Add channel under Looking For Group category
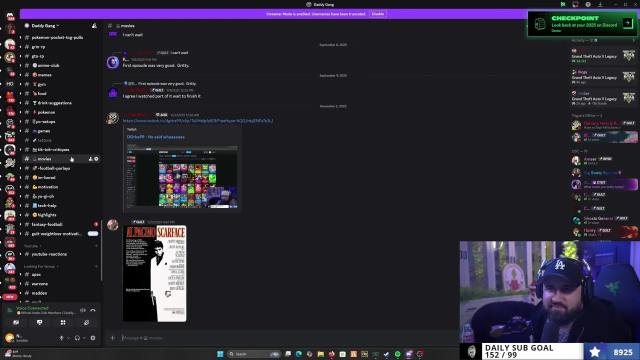640x360 pixels. [x=96, y=266]
